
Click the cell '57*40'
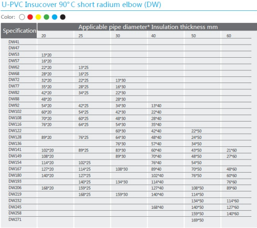(x=156, y=144)
